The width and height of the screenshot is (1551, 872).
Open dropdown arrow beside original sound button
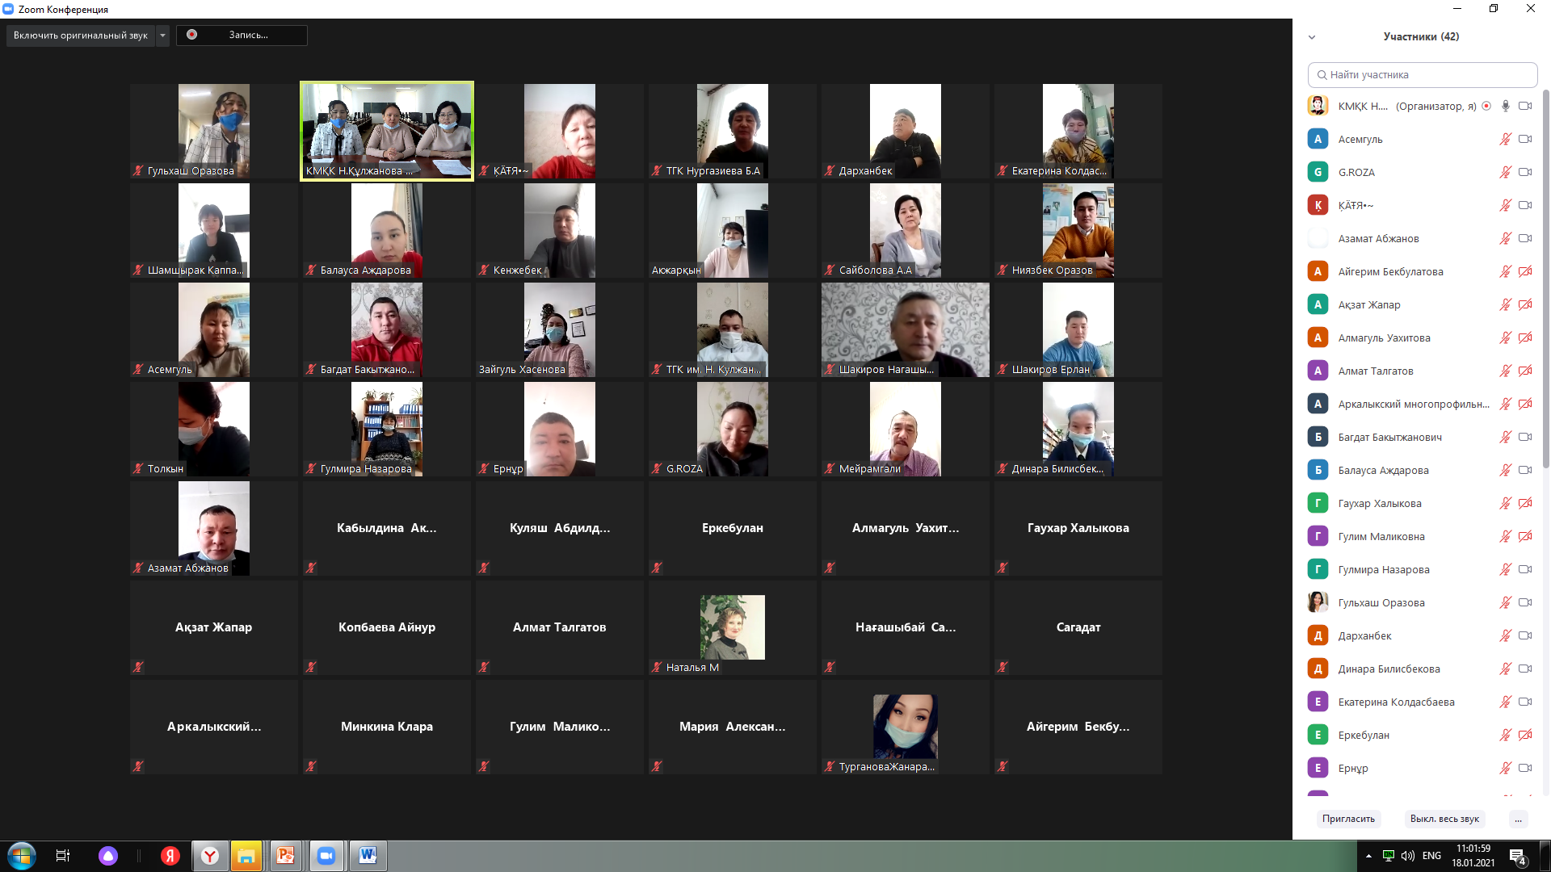coord(163,36)
